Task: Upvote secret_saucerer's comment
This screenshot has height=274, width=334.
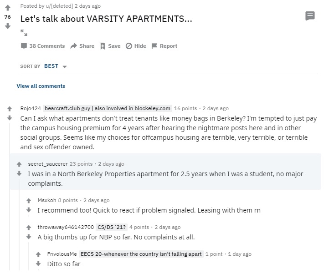Action: coord(19,164)
